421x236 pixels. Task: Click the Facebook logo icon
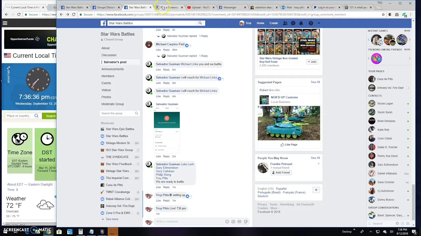coord(103,23)
